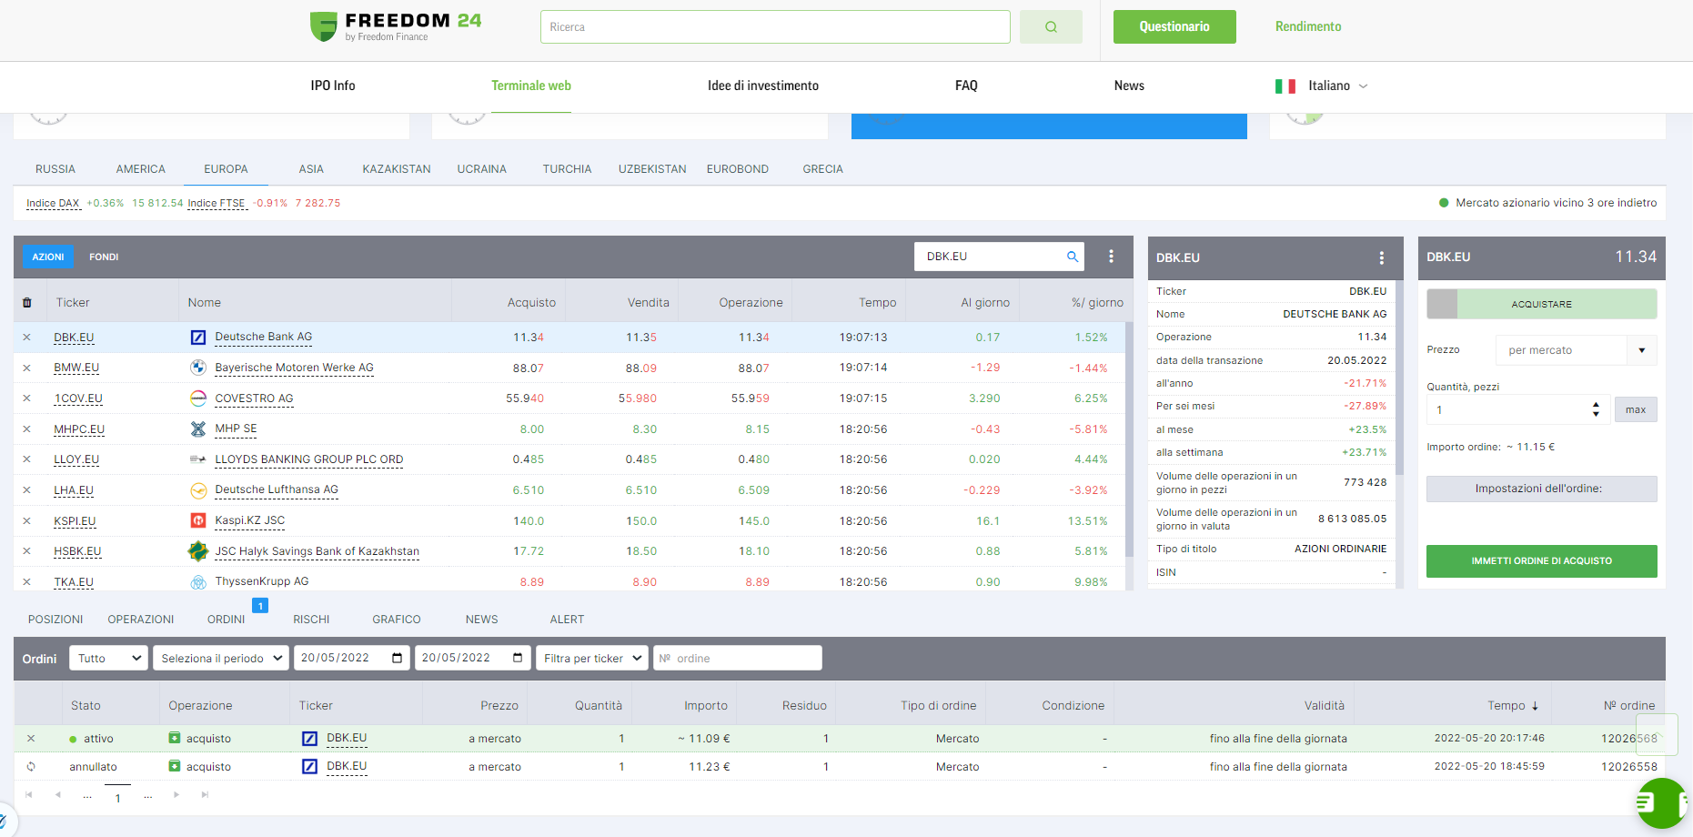This screenshot has width=1693, height=837.
Task: Go to page 1 in orders pagination
Action: point(117,798)
